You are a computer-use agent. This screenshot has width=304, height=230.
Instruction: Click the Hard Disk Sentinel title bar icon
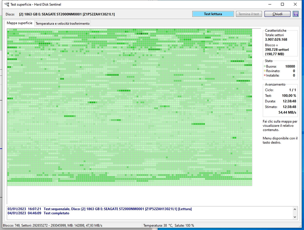pos(7,4)
